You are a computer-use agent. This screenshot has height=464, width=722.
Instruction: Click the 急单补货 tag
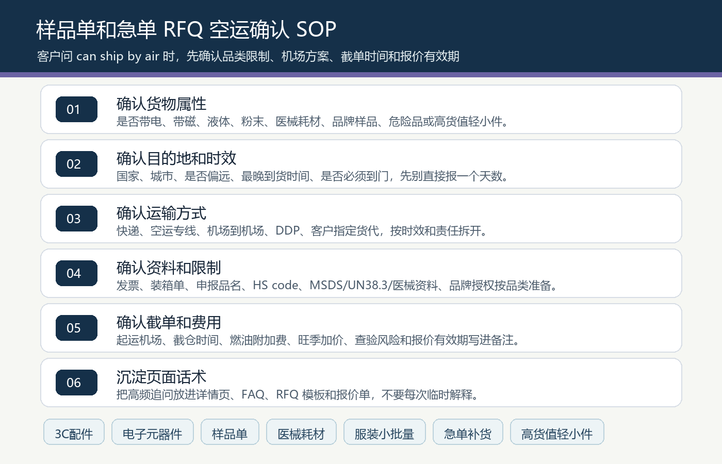coord(468,432)
